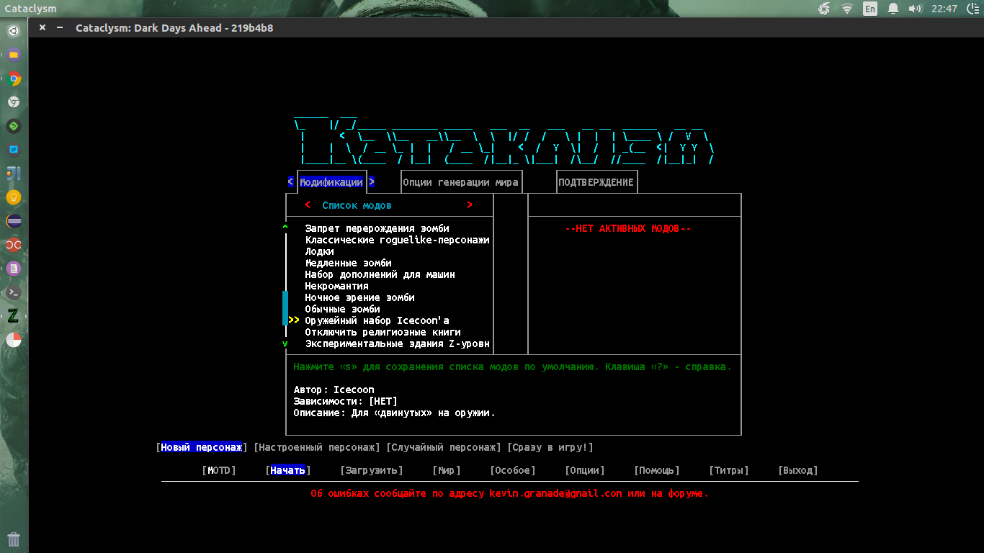Open the purple document app in dock
984x553 pixels.
click(x=14, y=269)
